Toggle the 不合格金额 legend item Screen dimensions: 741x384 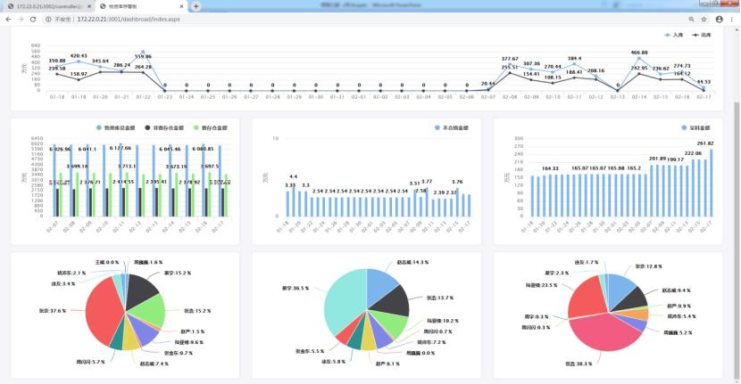[x=451, y=127]
